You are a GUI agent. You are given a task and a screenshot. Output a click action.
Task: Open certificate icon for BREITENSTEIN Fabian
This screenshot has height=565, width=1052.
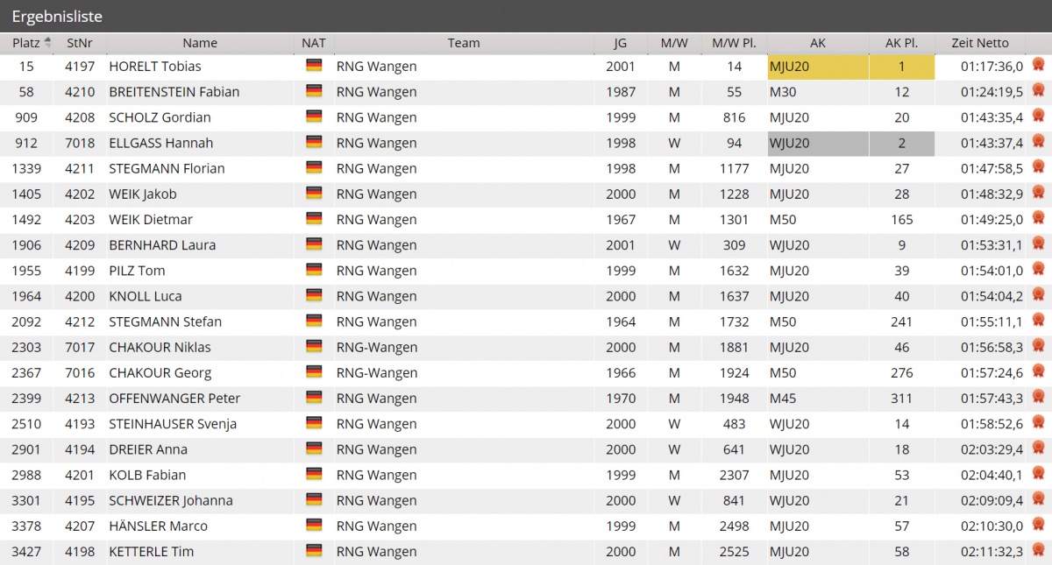pos(1039,90)
